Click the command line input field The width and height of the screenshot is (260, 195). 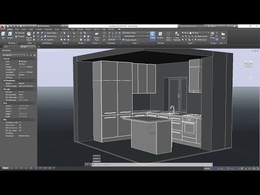152,165
